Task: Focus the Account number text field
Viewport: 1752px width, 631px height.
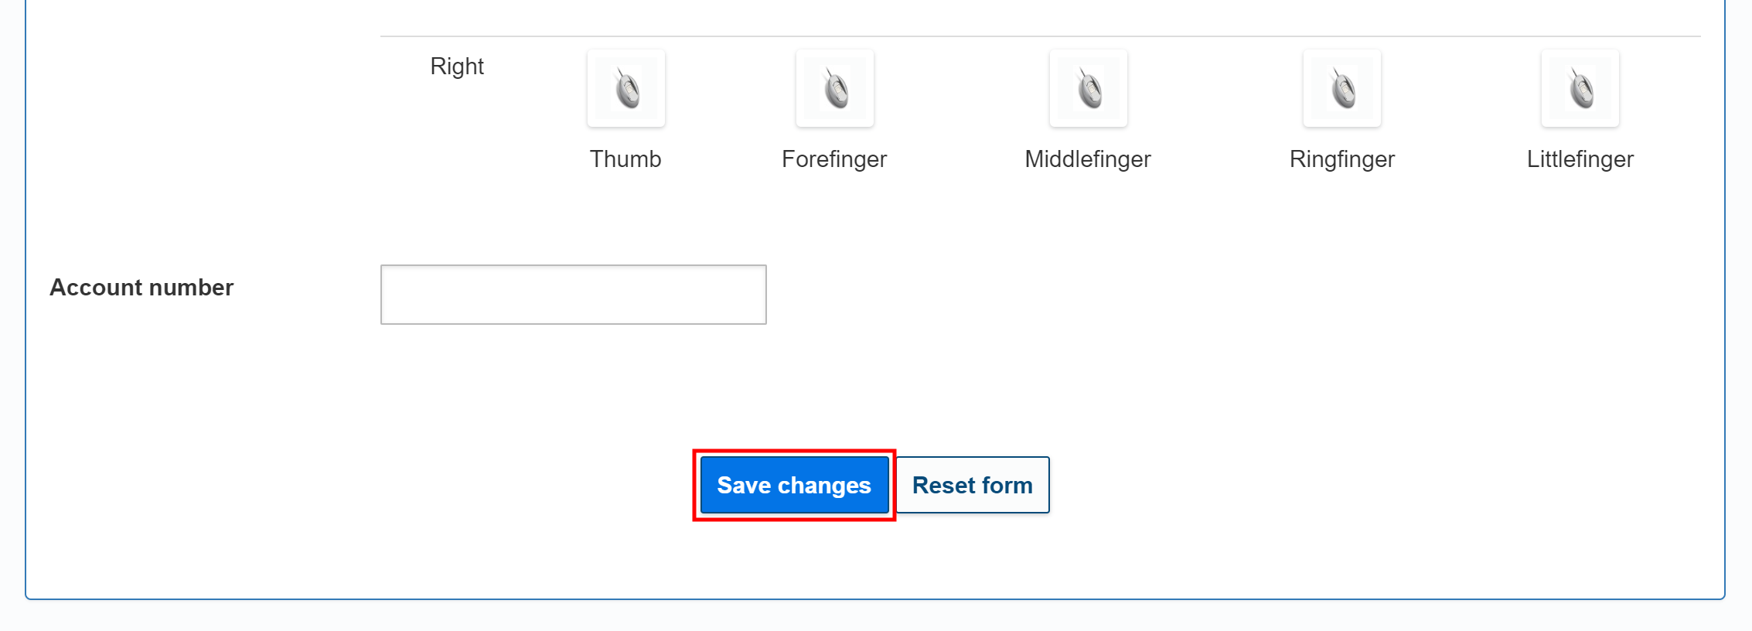Action: [x=574, y=295]
